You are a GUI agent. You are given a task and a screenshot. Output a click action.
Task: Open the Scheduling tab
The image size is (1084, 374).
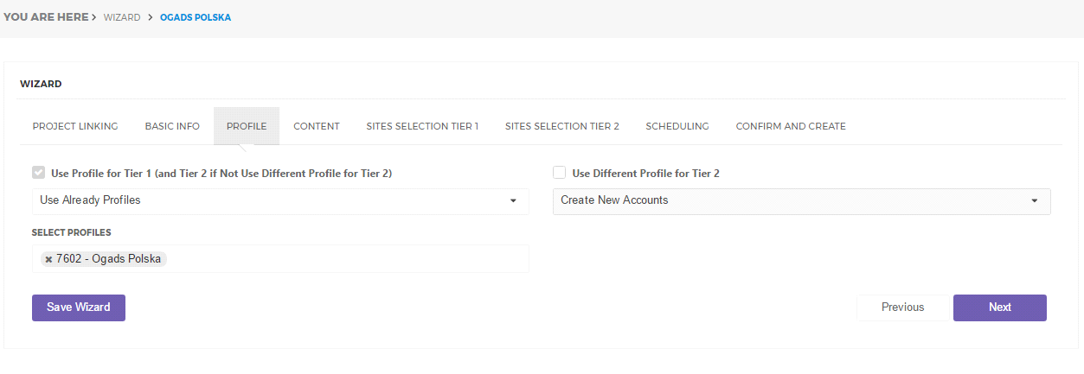click(x=677, y=126)
